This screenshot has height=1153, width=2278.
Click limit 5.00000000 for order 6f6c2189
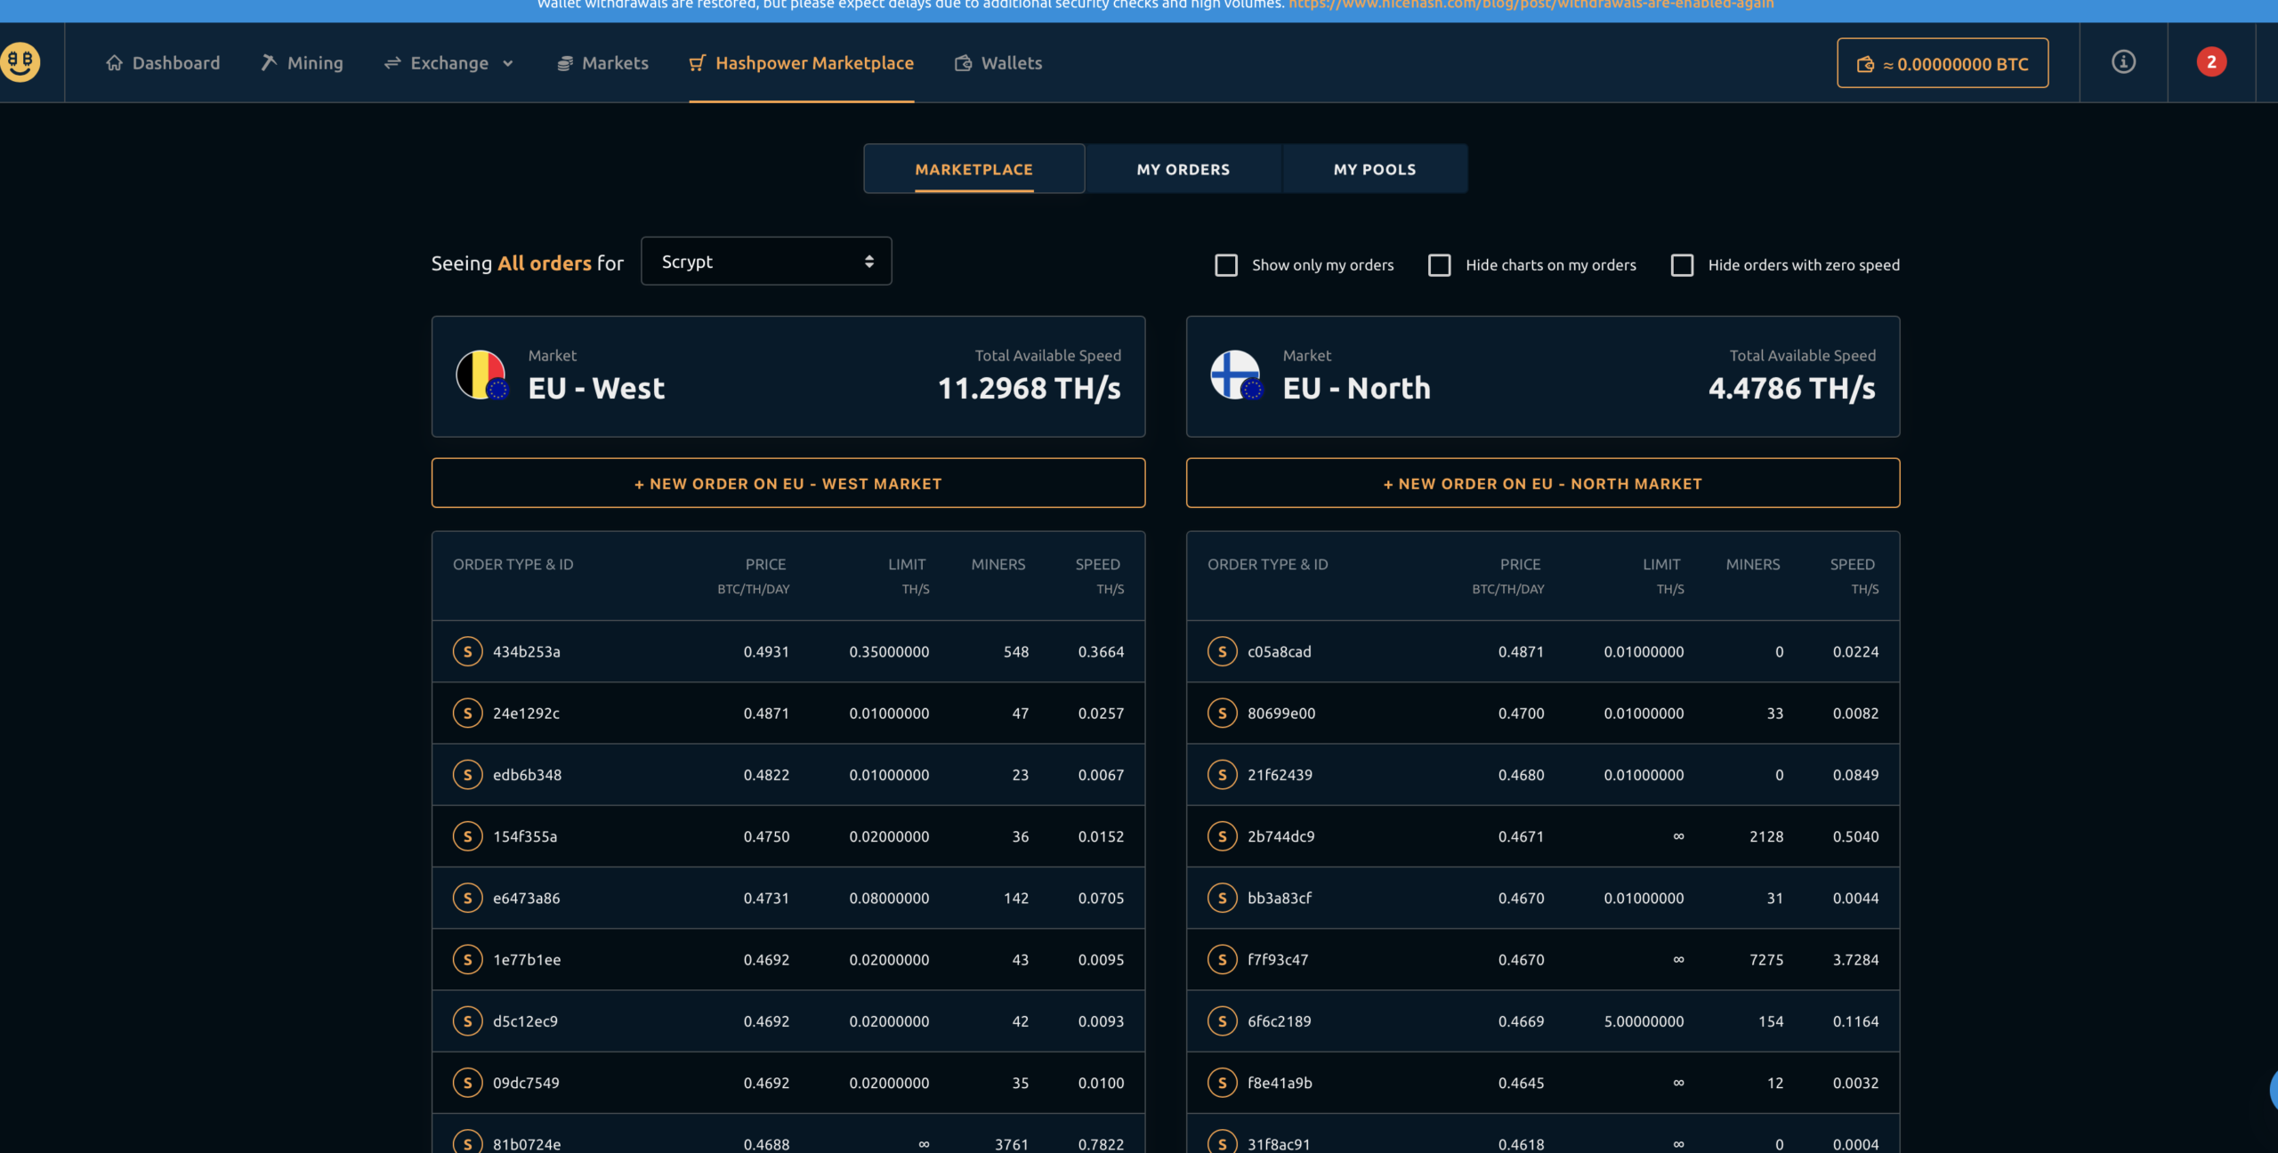point(1644,1021)
